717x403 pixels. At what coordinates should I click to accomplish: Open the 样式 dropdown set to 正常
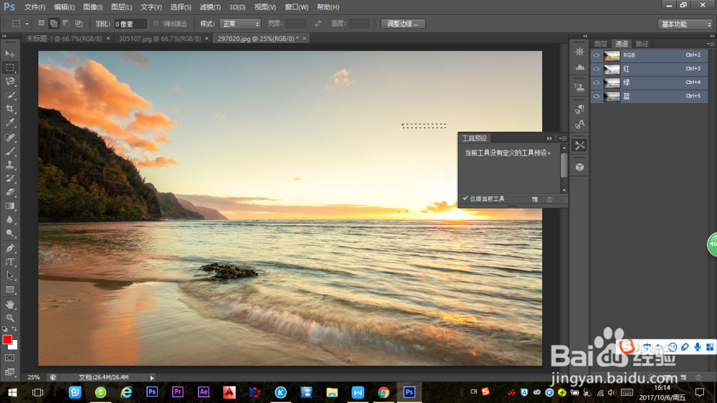point(240,24)
